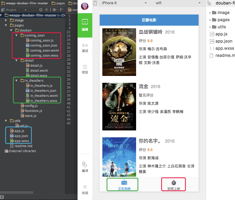Open detail.js file
This screenshot has height=200, width=235.
34,65
